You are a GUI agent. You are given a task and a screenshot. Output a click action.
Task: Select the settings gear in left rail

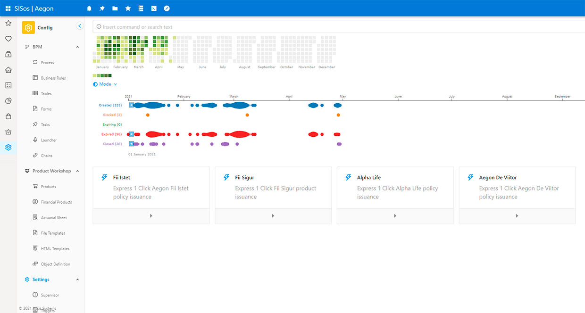pyautogui.click(x=8, y=148)
